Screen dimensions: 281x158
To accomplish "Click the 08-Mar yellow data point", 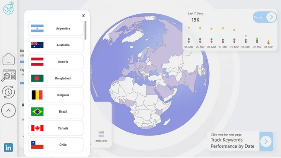I will 246,36.
